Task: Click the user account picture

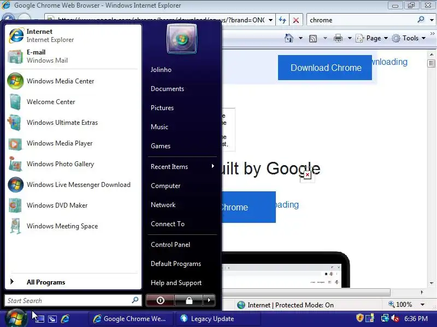Action: click(x=182, y=39)
